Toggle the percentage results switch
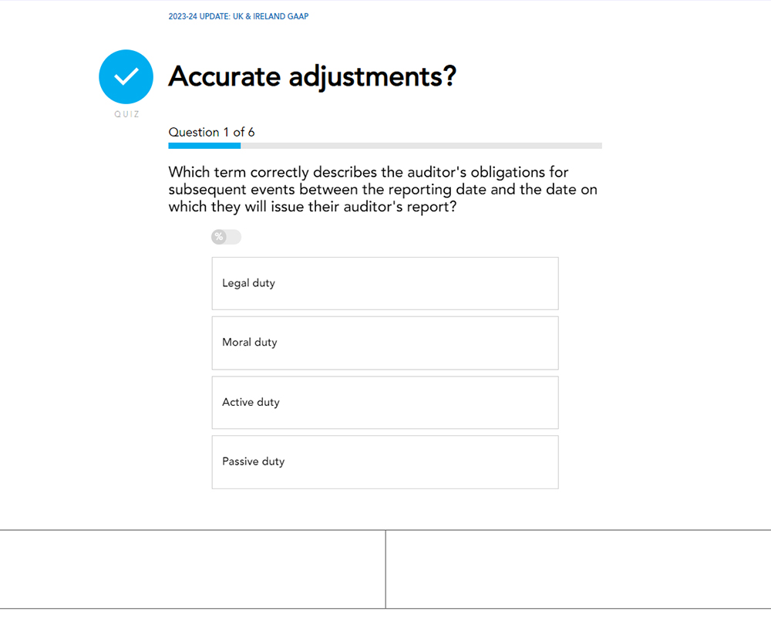This screenshot has height=625, width=771. [x=226, y=237]
